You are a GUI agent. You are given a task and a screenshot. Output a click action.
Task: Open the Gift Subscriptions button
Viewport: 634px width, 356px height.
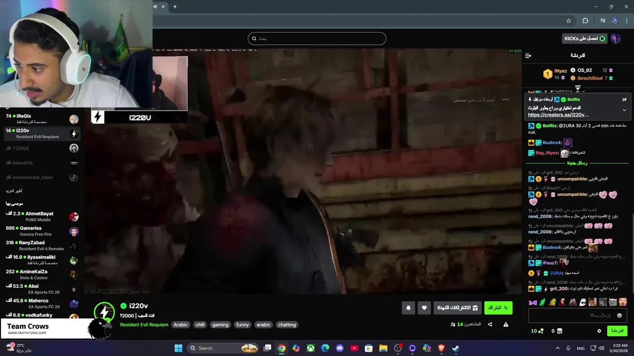point(457,308)
